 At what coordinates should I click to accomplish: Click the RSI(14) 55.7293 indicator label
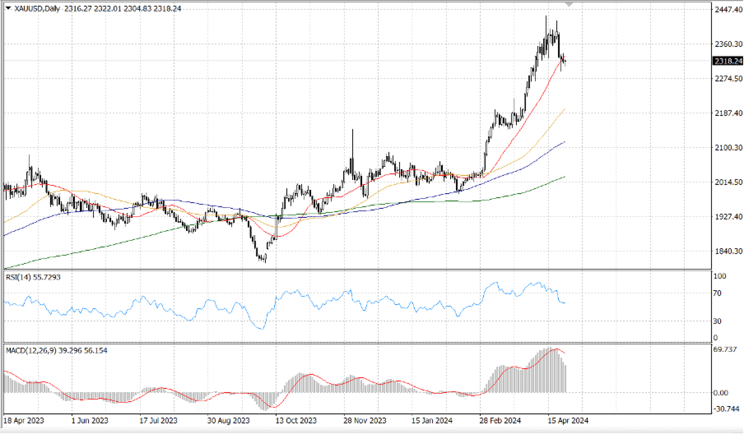pyautogui.click(x=33, y=277)
